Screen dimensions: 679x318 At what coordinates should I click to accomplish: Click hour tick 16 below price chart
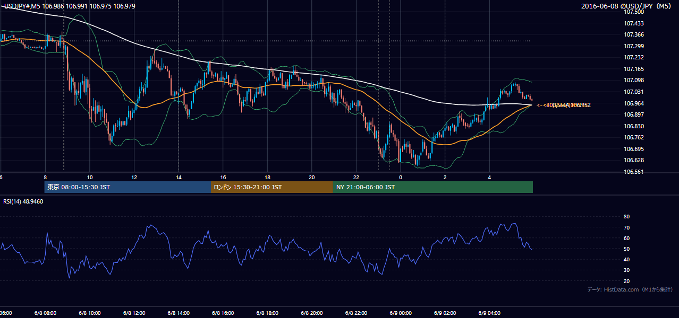pos(223,177)
